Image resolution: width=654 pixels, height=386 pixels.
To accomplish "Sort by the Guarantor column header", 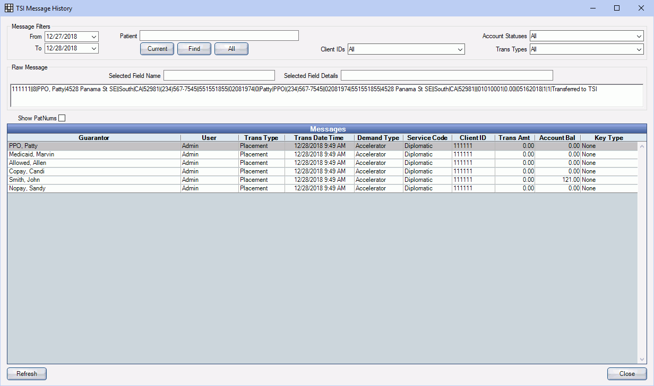I will [x=94, y=137].
